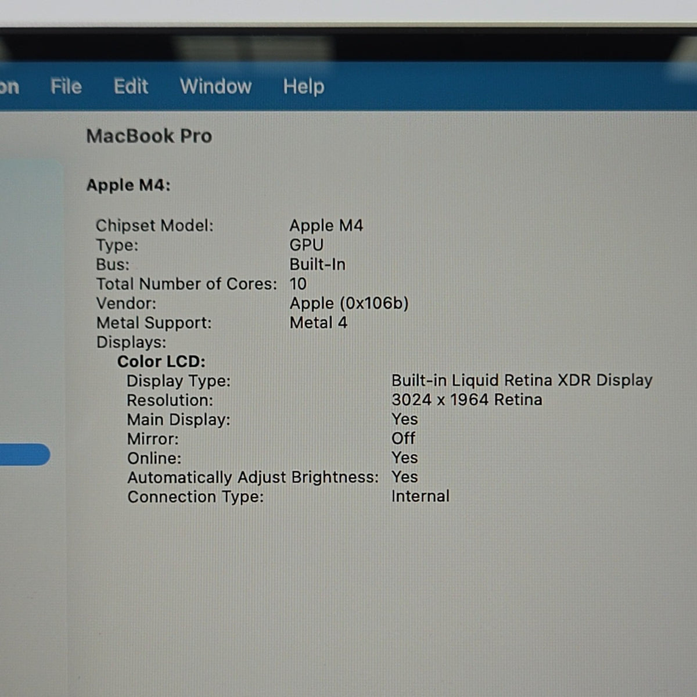
Task: Click the 'Vendor:' label
Action: point(126,303)
